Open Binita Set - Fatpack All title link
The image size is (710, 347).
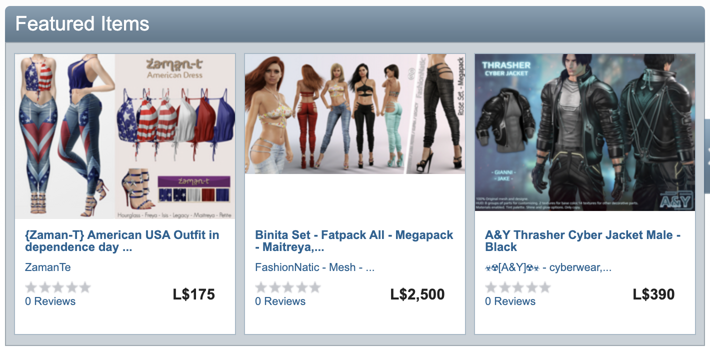point(354,241)
